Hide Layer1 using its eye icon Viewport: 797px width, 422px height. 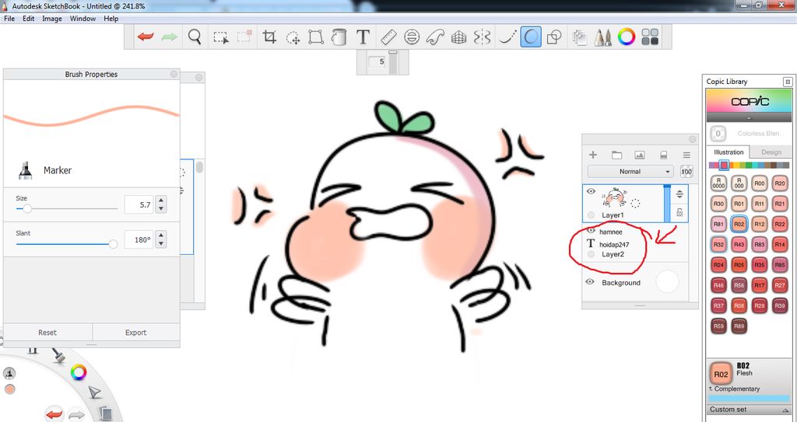591,191
